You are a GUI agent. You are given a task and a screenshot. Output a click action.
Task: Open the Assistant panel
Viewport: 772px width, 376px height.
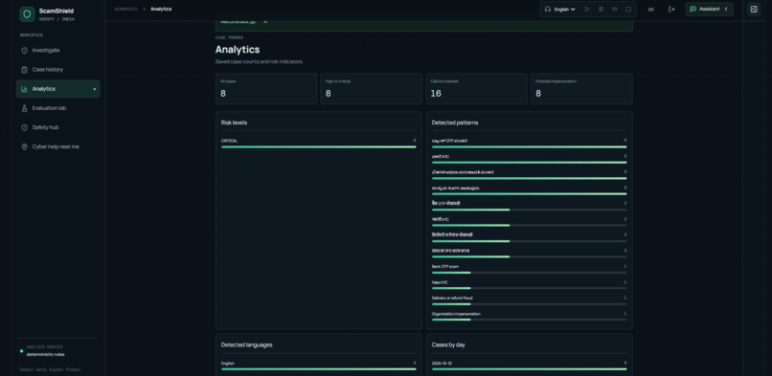[709, 10]
